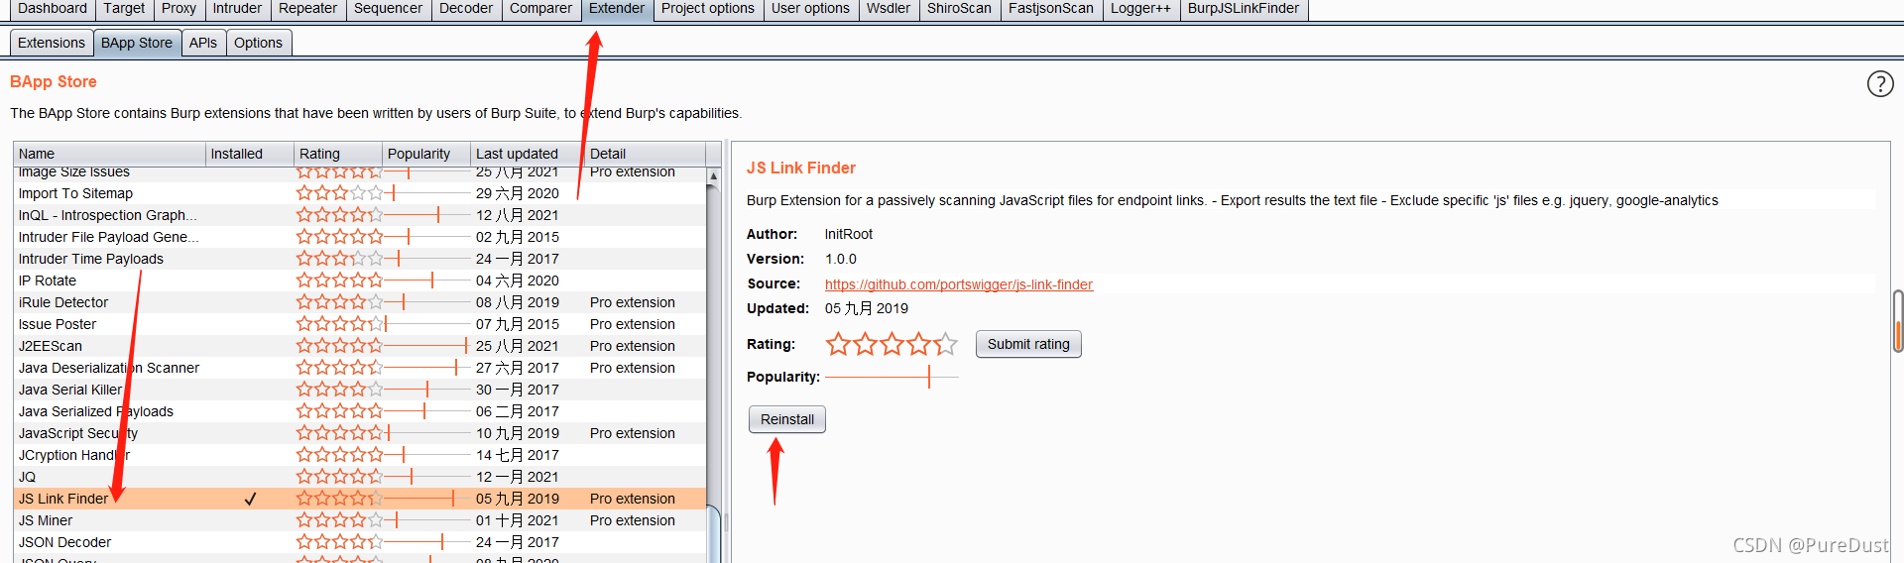1904x563 pixels.
Task: Open the BurpJSLinkFinder tab
Action: (x=1244, y=9)
